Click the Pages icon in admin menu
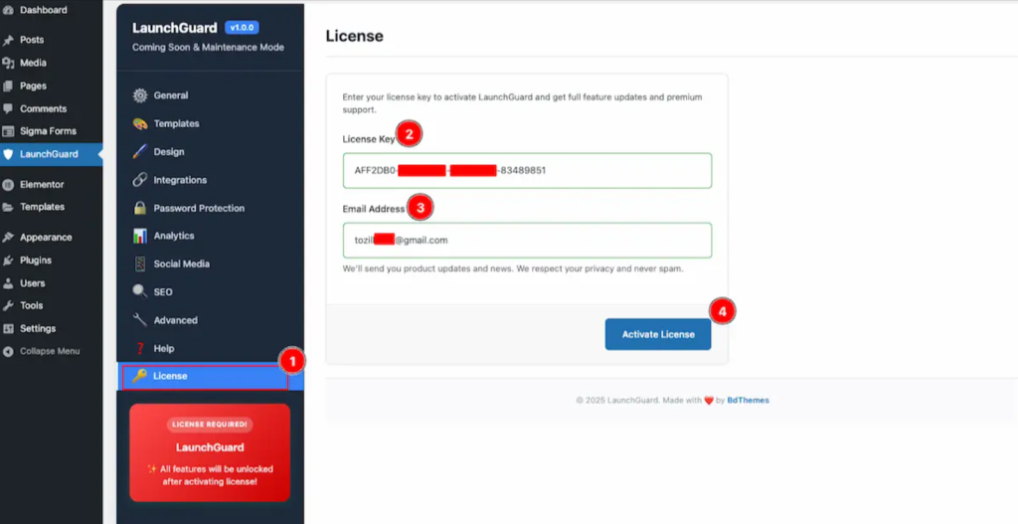Image resolution: width=1018 pixels, height=524 pixels. (8, 86)
